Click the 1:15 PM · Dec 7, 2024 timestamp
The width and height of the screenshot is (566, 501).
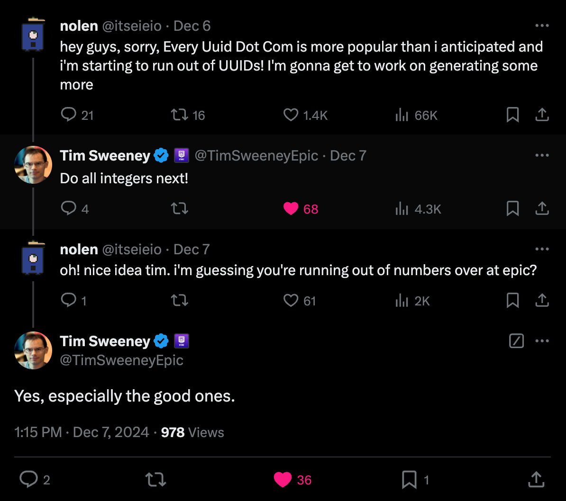point(82,432)
